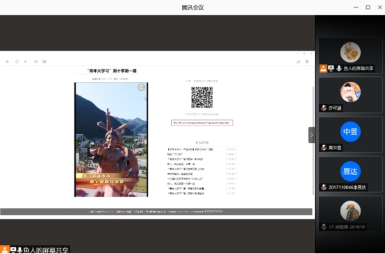Click the link icon in shared browser toolbar
This screenshot has height=254, width=385.
36,62
